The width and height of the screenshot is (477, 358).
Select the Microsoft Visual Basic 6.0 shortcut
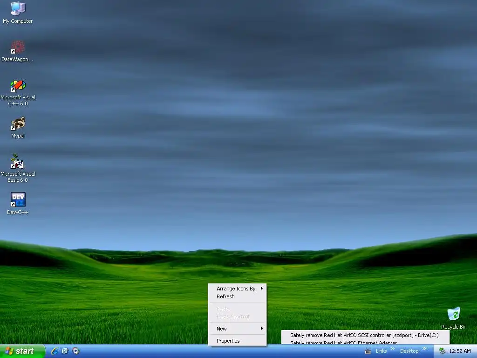click(18, 168)
